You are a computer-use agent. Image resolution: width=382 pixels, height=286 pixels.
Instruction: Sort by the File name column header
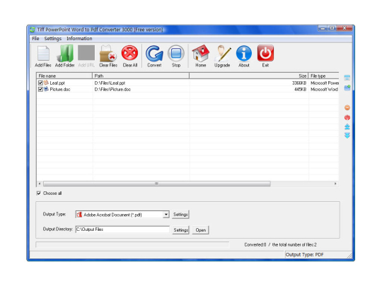coord(64,76)
